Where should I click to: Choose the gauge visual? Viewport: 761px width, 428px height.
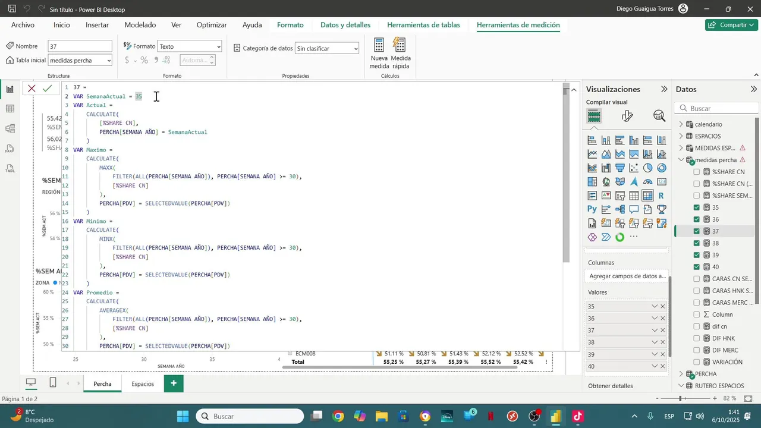pyautogui.click(x=647, y=182)
